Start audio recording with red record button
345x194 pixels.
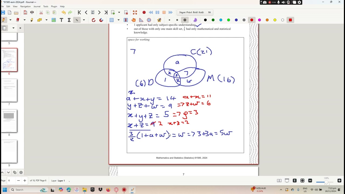pyautogui.click(x=144, y=12)
